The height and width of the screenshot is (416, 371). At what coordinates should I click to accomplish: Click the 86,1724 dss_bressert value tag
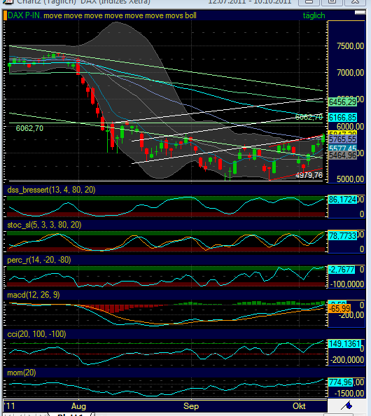[342, 200]
